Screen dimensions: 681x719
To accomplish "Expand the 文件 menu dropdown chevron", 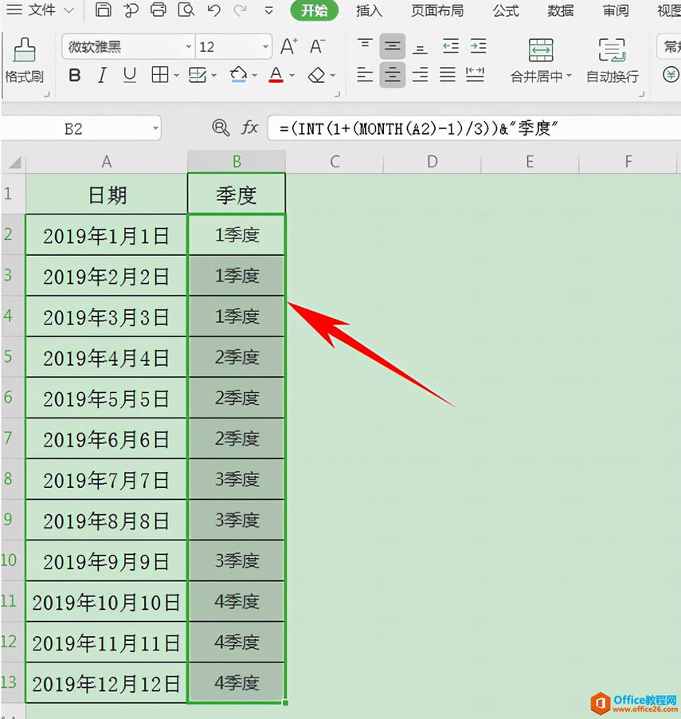I will [x=68, y=10].
